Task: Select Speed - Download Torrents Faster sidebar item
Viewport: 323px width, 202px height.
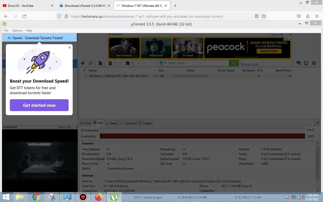Action: pyautogui.click(x=39, y=38)
